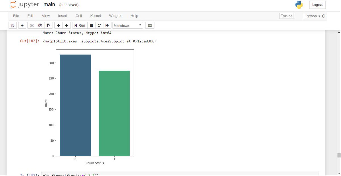Cut selected cells with scissors icon

pyautogui.click(x=32, y=25)
